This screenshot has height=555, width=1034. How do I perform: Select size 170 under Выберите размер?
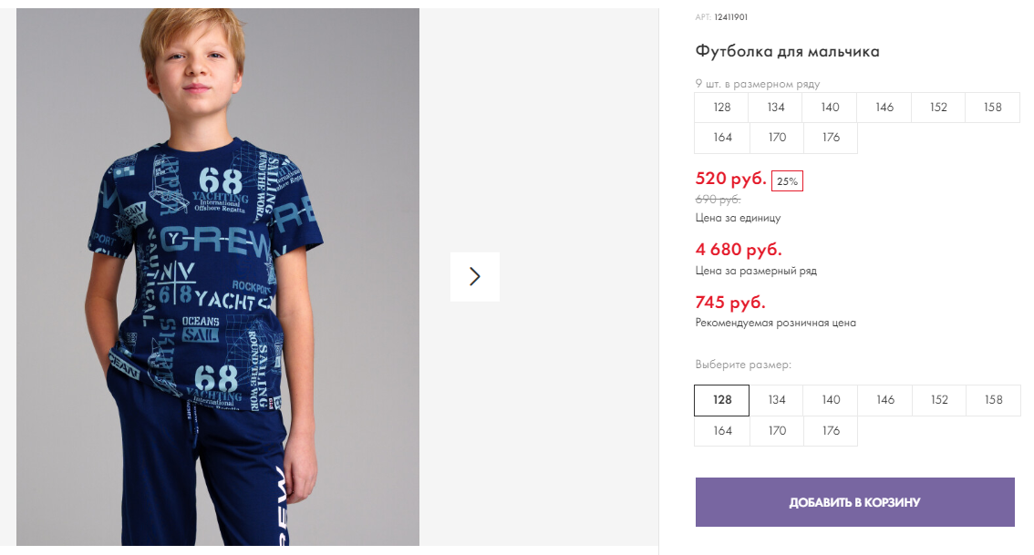point(776,431)
